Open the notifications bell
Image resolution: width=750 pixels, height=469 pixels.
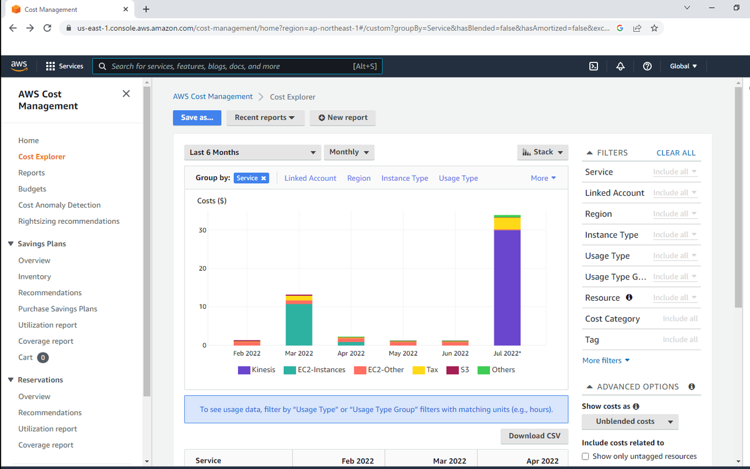[x=621, y=66]
